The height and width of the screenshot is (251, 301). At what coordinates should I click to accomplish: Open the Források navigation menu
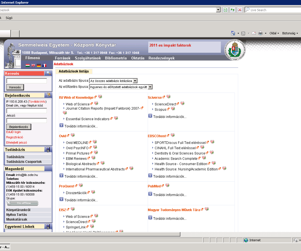[63, 58]
